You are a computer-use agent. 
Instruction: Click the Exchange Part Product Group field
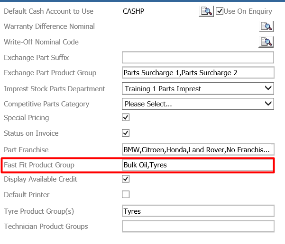click(x=198, y=73)
